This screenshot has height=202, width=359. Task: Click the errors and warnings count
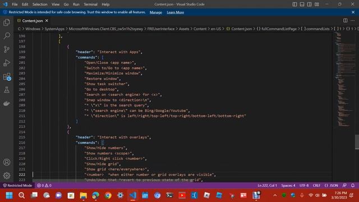click(44, 185)
